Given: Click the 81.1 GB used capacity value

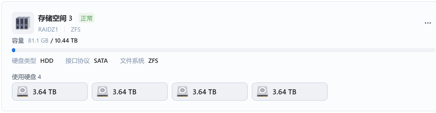Looking at the screenshot, I should 38,41.
